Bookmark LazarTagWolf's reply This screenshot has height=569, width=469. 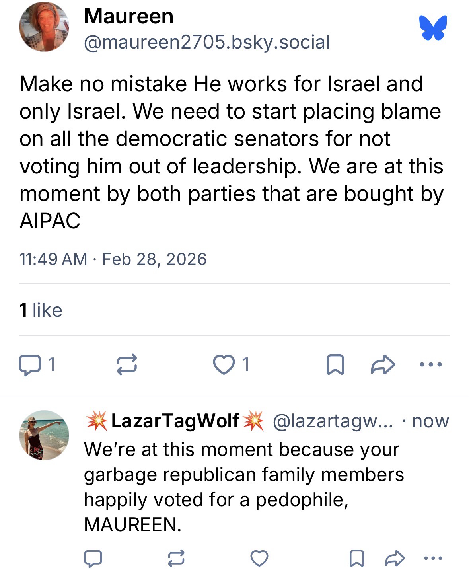coord(356,558)
